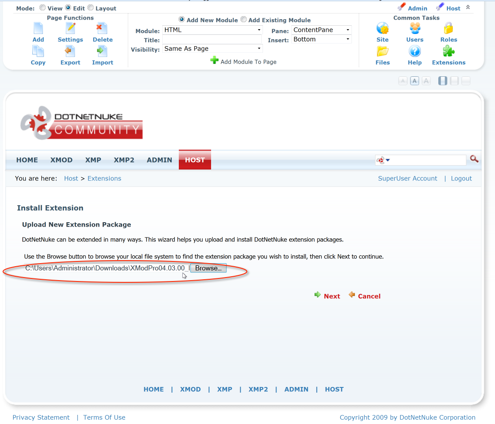Viewport: 495px width, 424px height.
Task: Open the ADMIN menu tab
Action: pyautogui.click(x=160, y=160)
